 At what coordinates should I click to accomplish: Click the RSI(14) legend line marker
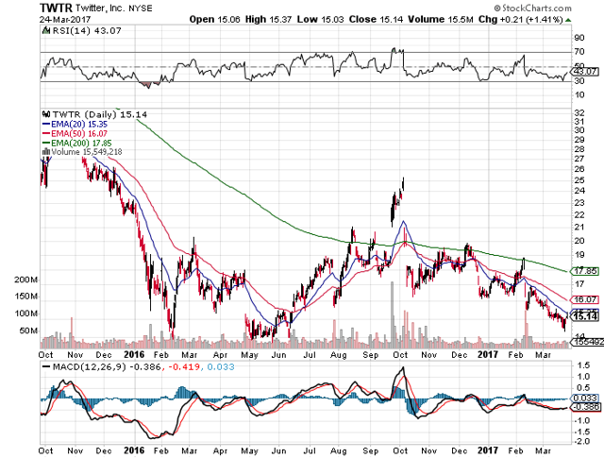pos(45,33)
